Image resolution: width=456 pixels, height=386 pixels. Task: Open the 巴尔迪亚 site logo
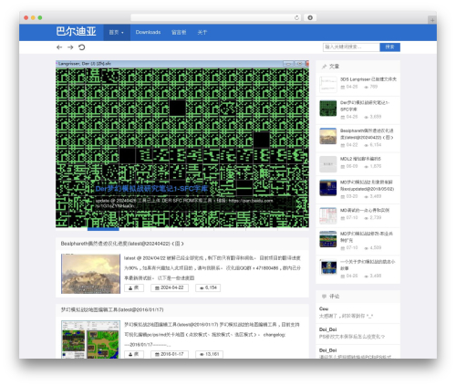[x=76, y=32]
